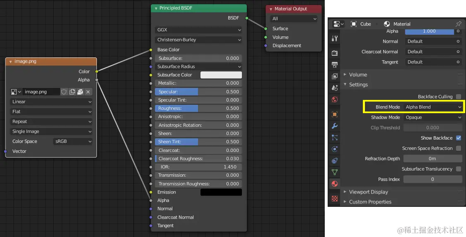
Task: Enable Screen Space Refraction checkbox
Action: point(459,148)
